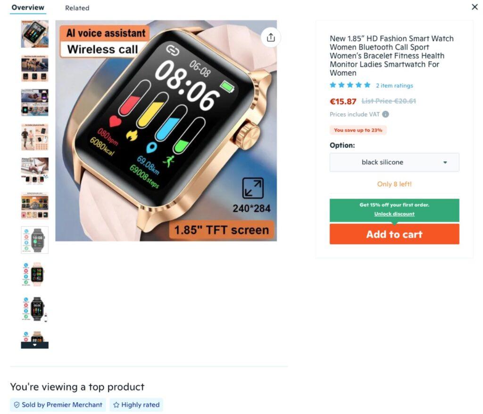Add the smart watch to cart
Screen dimensions: 483x414
[x=394, y=234]
